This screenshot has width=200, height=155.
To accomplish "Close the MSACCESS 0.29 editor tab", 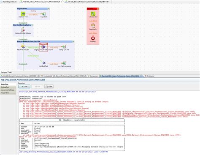I will click(x=62, y=2).
